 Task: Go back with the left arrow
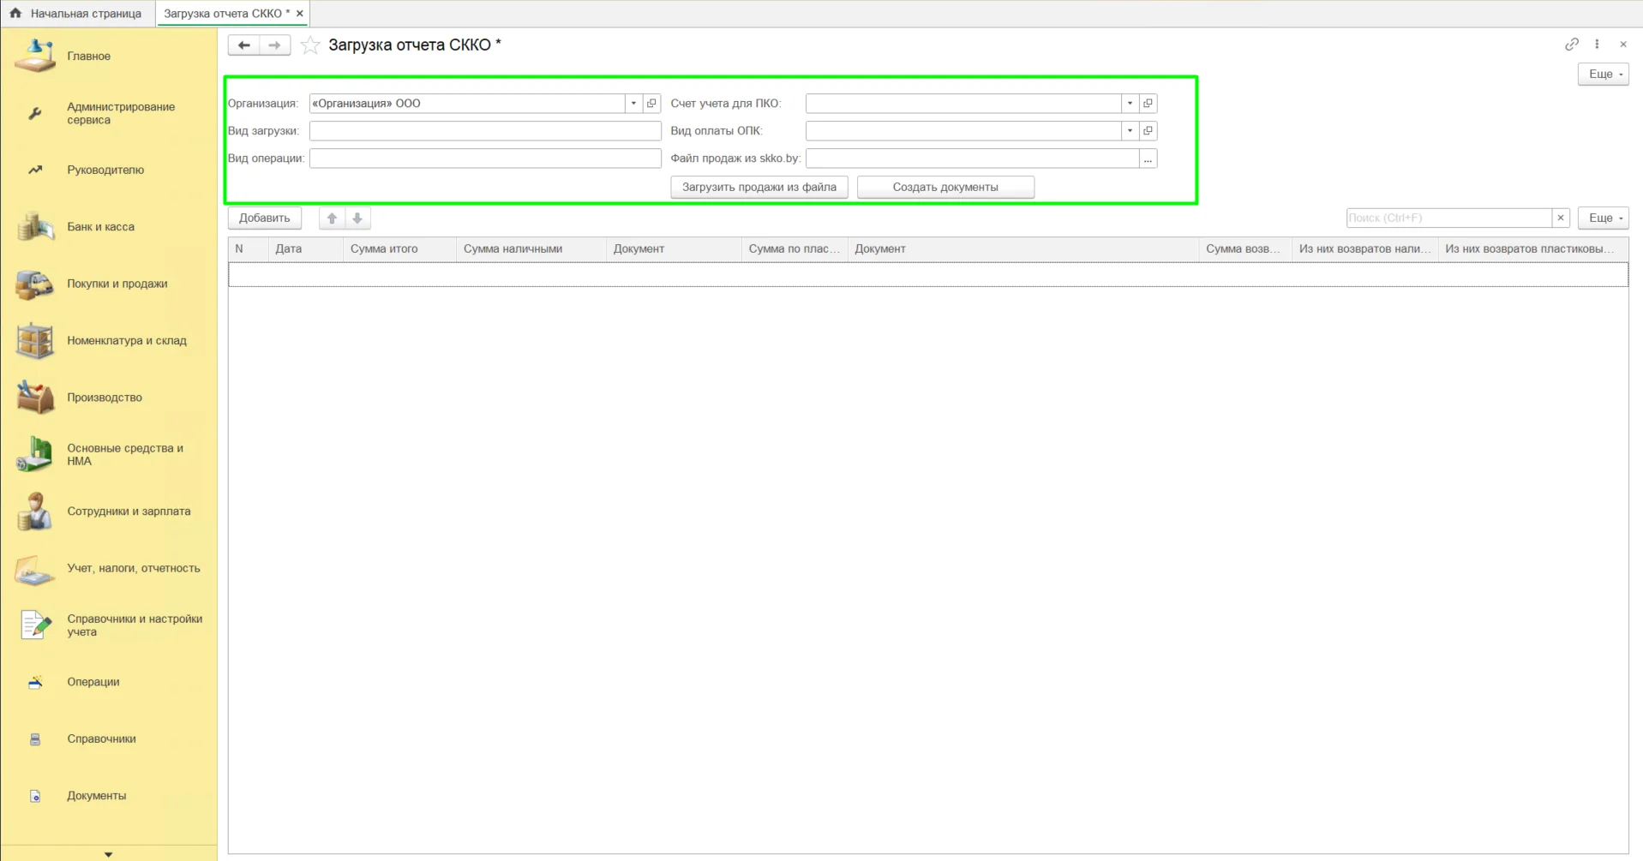pos(243,45)
